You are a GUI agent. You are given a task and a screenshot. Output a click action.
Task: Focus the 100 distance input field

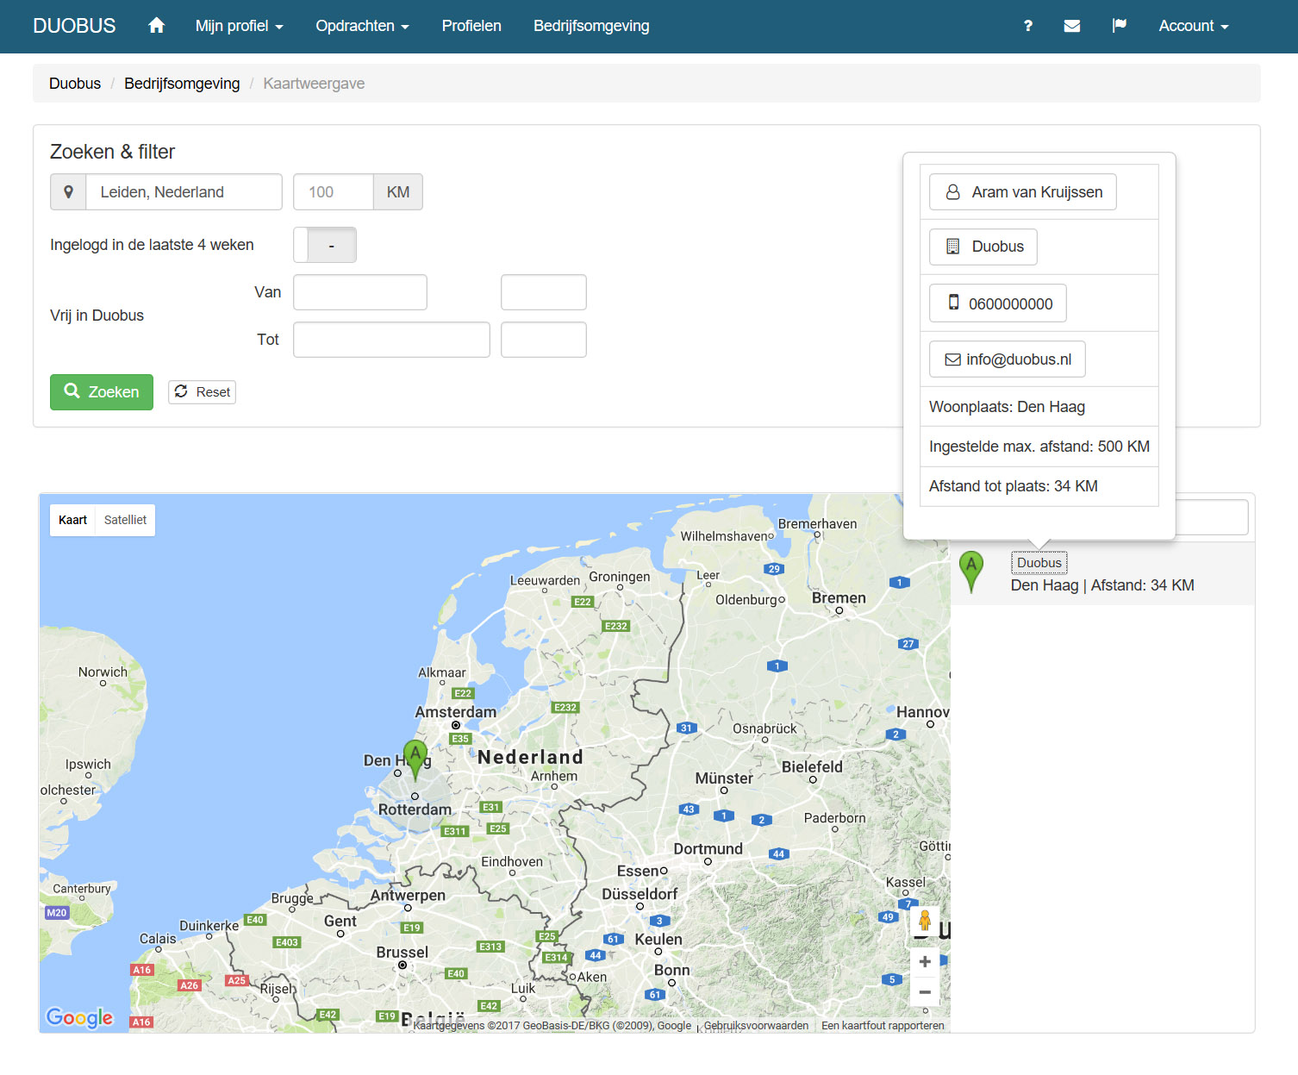tap(334, 191)
